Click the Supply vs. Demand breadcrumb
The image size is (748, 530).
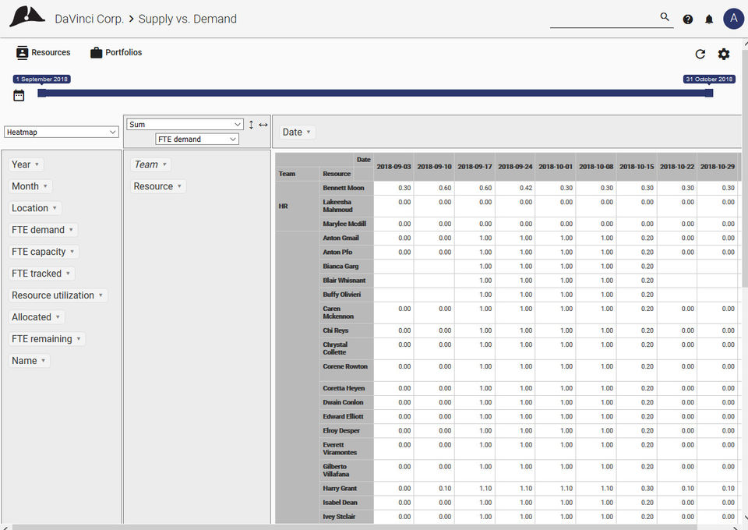point(188,19)
